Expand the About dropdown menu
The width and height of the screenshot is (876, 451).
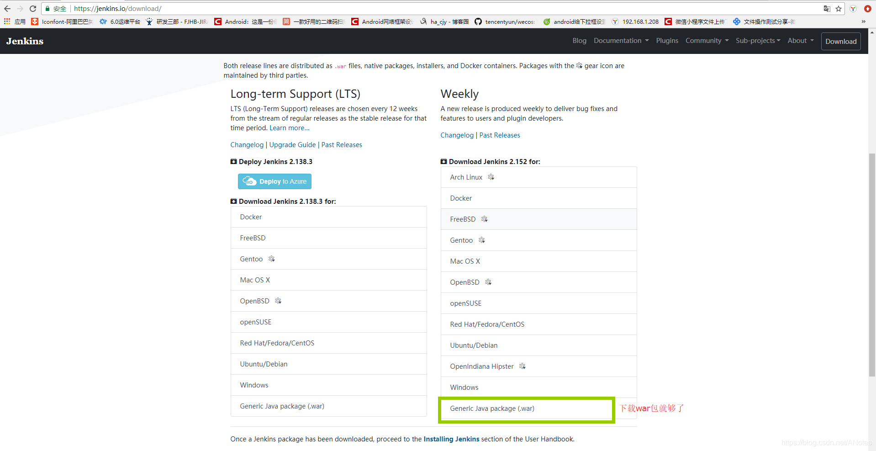(801, 41)
